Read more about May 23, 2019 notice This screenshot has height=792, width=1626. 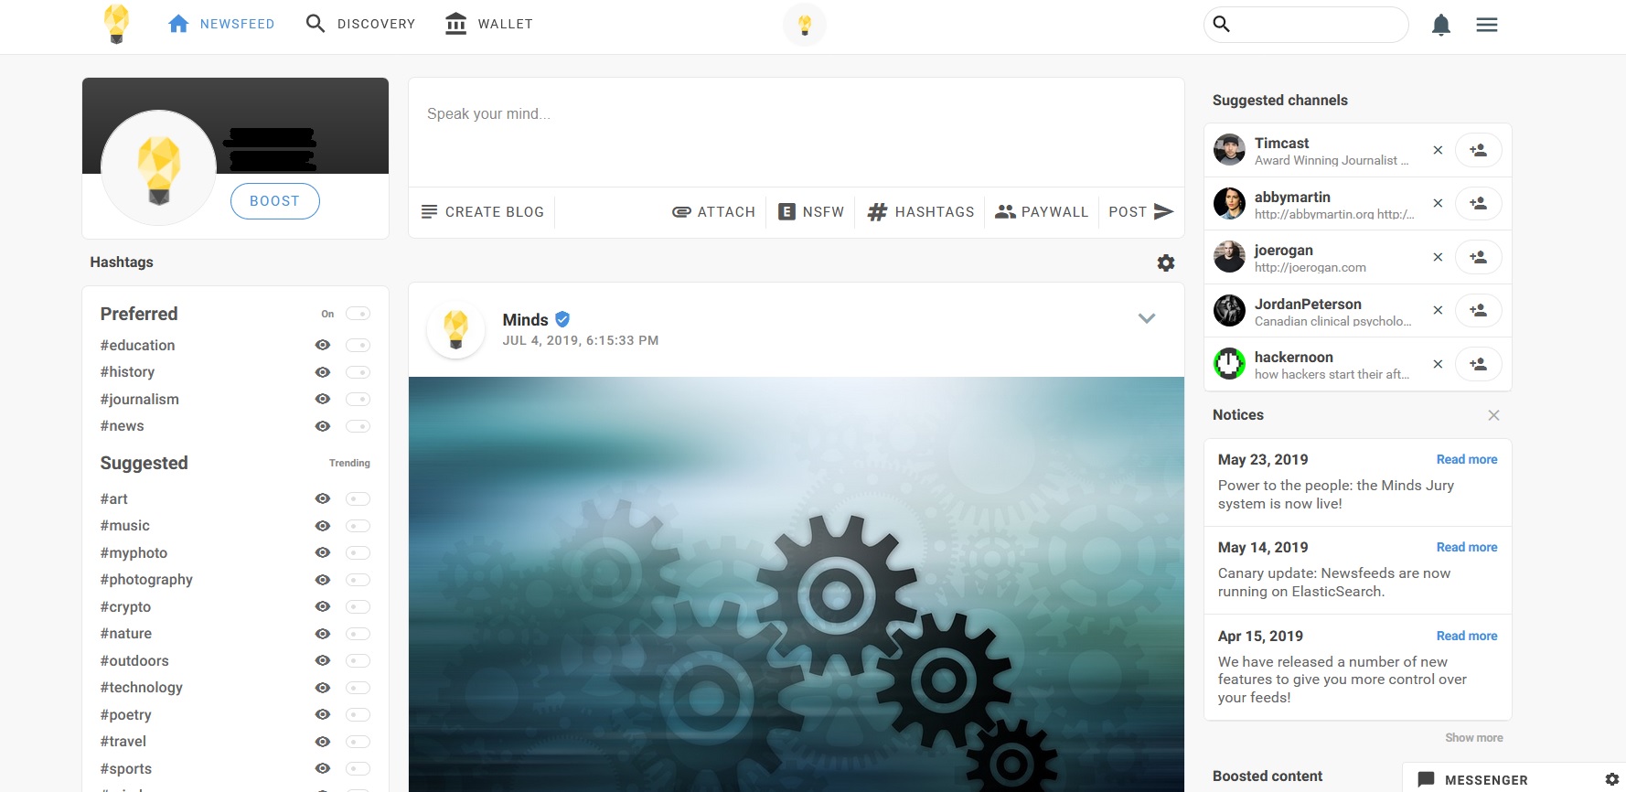1467,459
